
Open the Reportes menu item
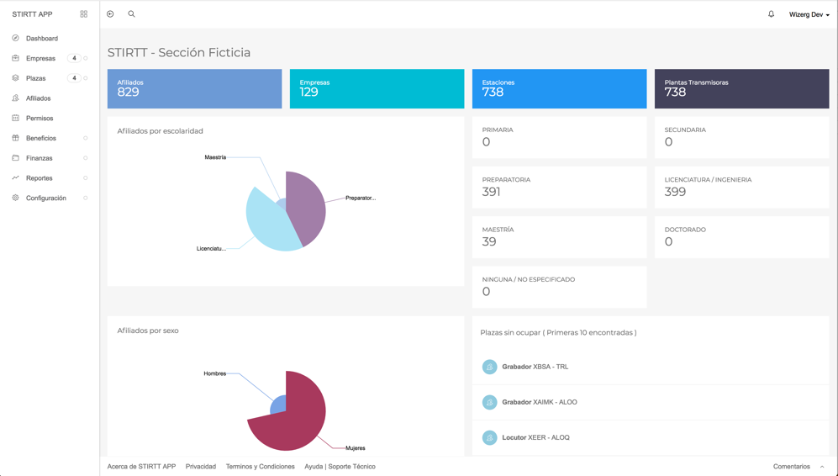(x=40, y=178)
